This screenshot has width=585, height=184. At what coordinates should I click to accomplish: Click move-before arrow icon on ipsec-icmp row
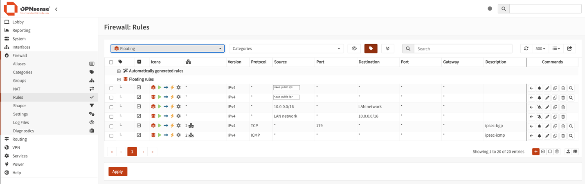531,136
